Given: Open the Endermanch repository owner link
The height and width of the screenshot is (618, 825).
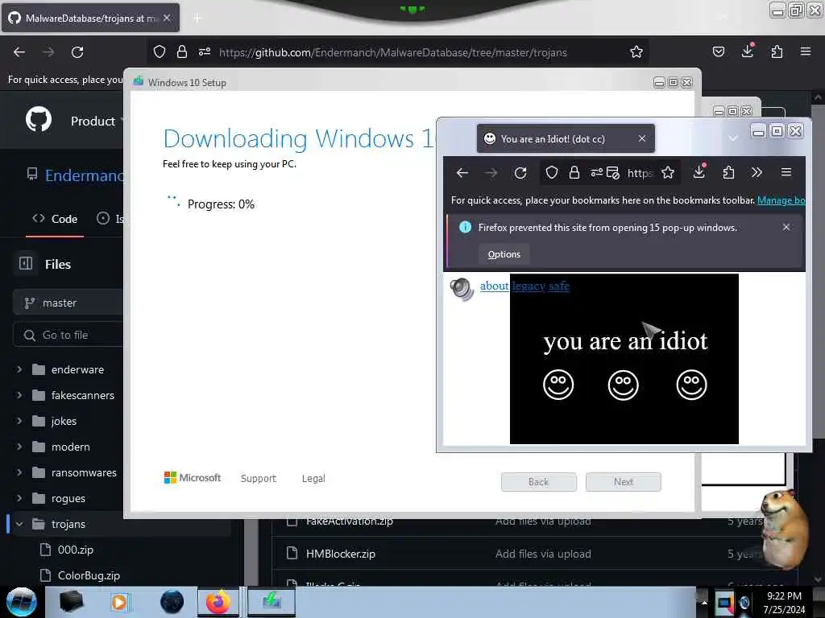Looking at the screenshot, I should [x=83, y=175].
